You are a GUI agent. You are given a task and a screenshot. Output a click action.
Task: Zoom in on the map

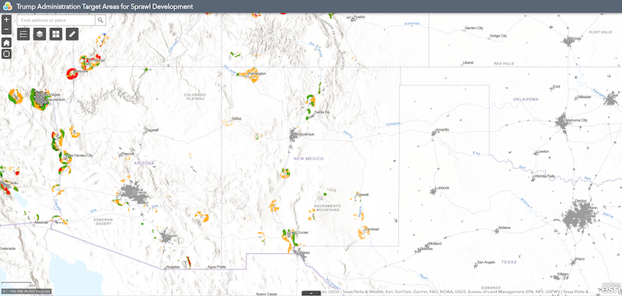pos(6,20)
